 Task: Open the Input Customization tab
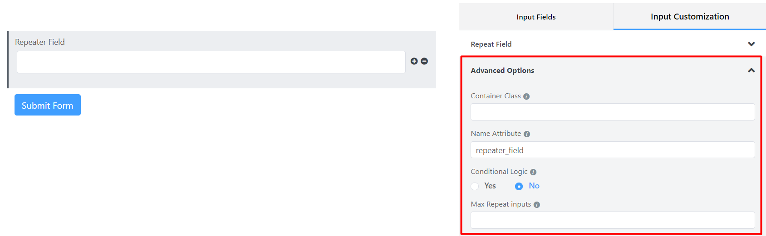[x=690, y=17]
